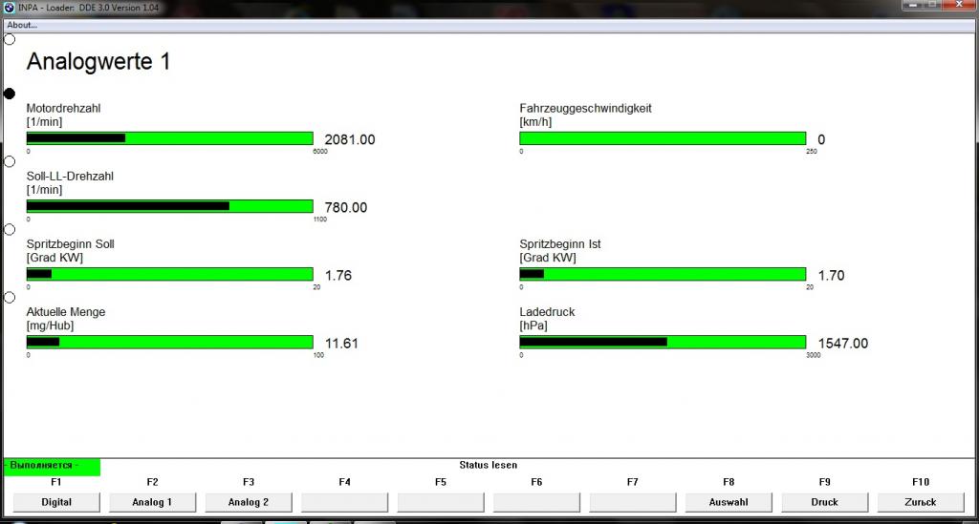Click the empty F6 button
979x524 pixels.
(x=537, y=502)
